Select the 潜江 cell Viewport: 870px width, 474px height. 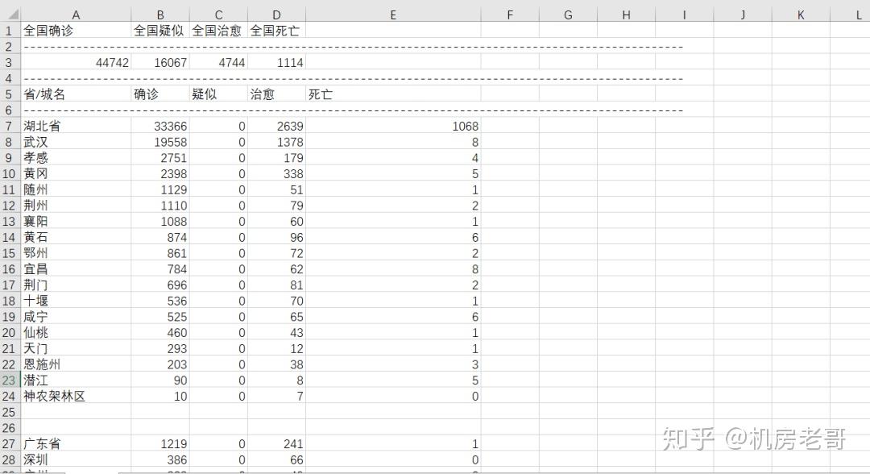click(x=76, y=380)
